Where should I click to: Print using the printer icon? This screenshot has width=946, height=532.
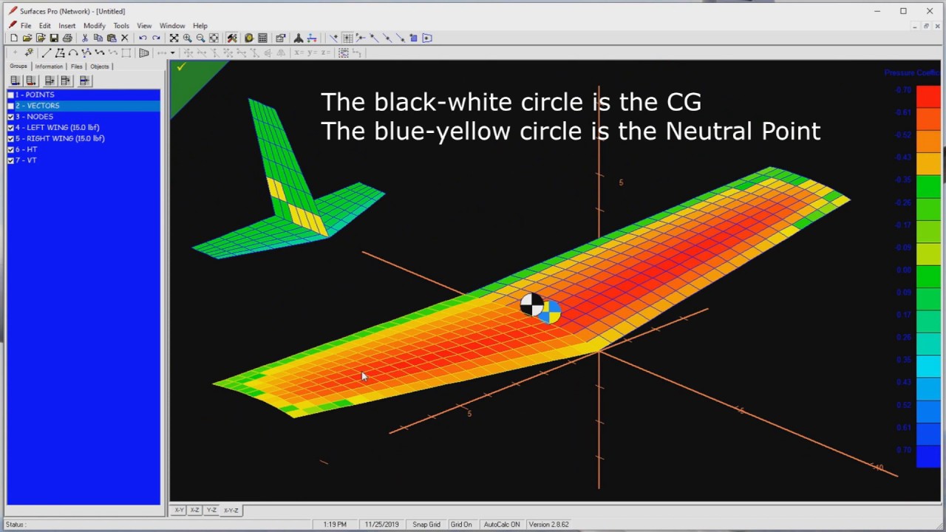pos(67,38)
